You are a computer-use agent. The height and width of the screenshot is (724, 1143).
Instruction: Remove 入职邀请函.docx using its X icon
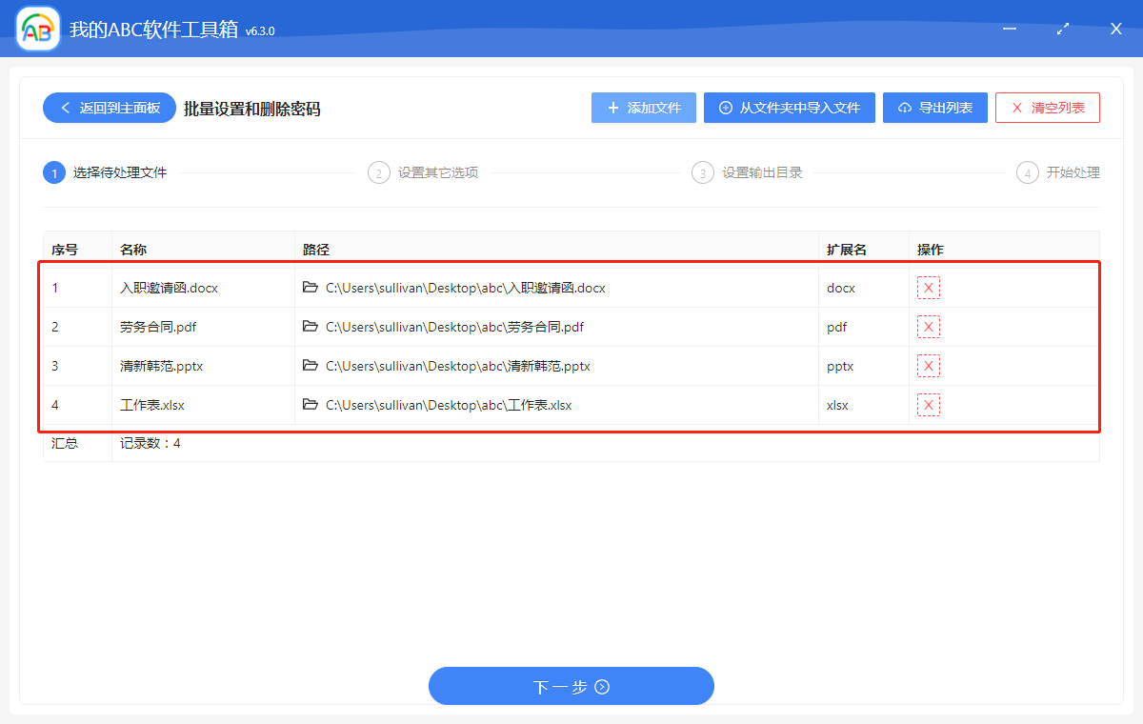(x=929, y=287)
